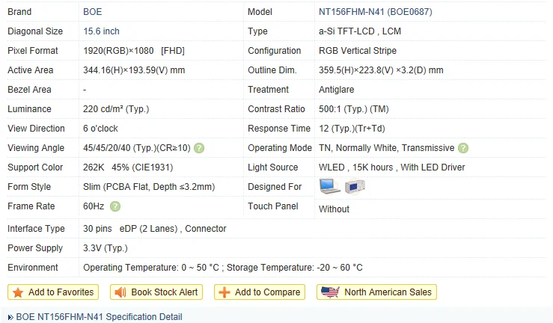The image size is (553, 323).
Task: Click the laptop icon in Designed For
Action: 329,186
